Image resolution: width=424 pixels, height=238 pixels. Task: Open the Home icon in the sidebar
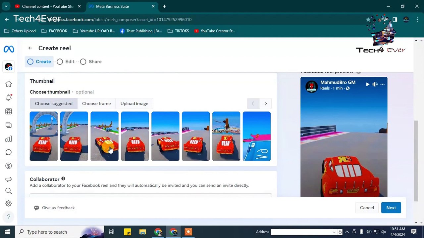pos(9,84)
